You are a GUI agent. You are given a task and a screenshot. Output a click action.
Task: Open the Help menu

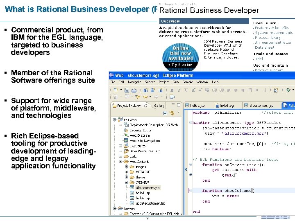[x=215, y=82]
